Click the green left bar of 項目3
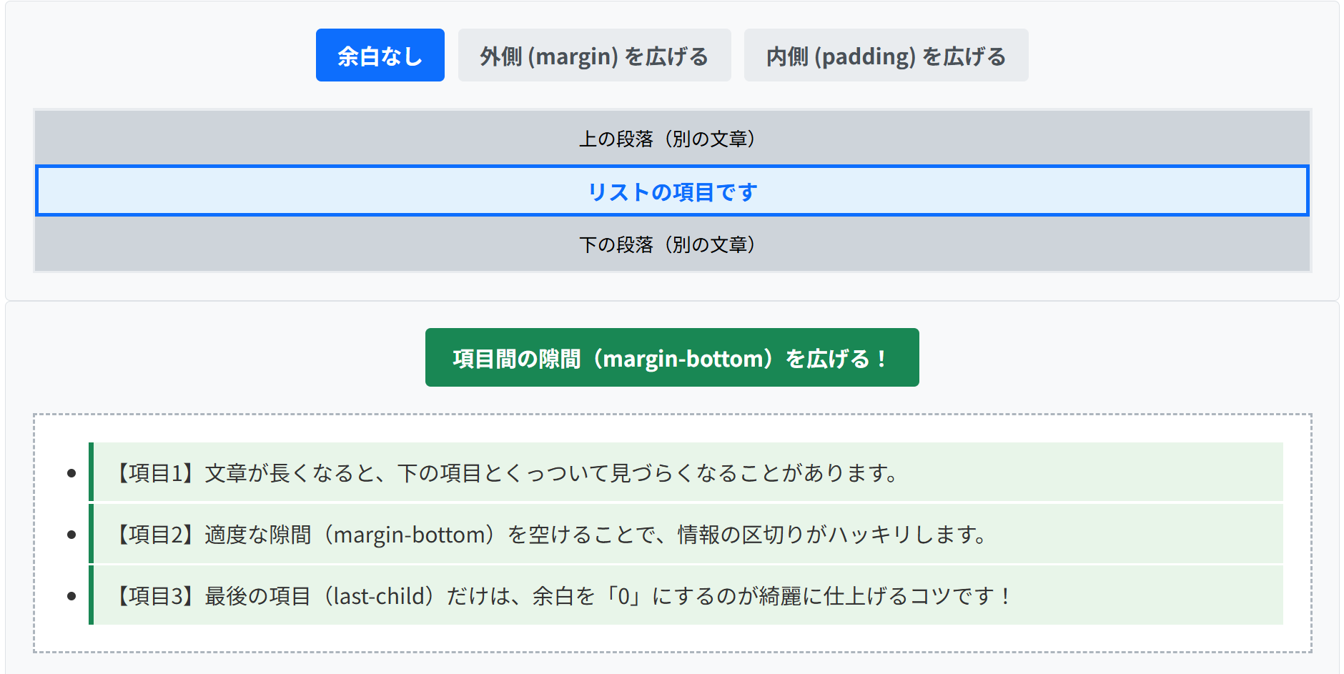This screenshot has width=1344, height=674. pos(92,595)
